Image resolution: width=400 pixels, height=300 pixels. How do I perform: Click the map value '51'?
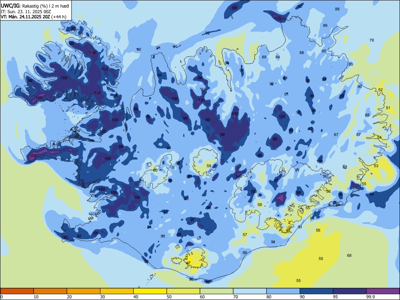click(388, 108)
